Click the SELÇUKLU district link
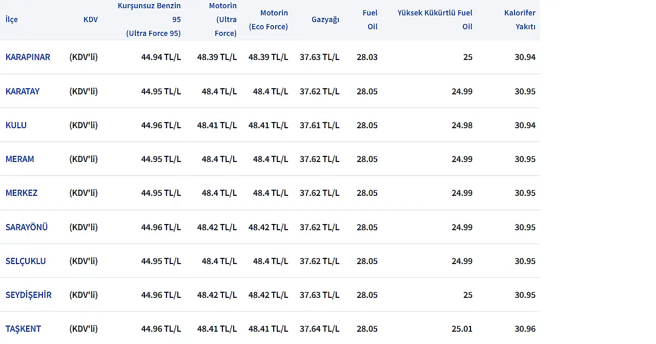This screenshot has width=656, height=344. [26, 261]
